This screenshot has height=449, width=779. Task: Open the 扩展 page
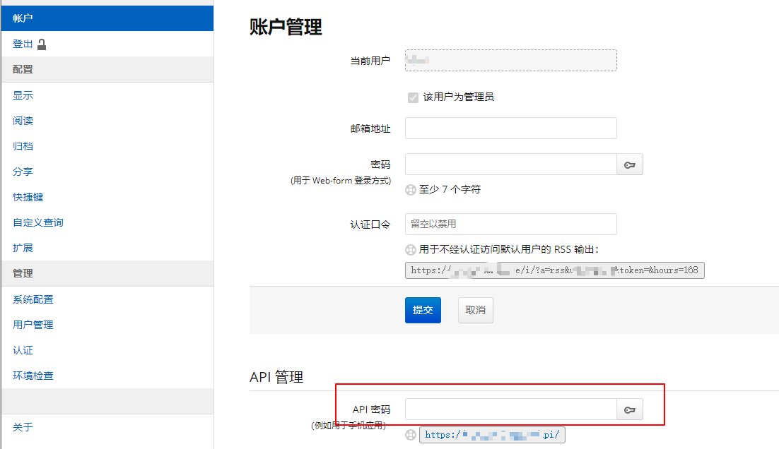click(23, 248)
